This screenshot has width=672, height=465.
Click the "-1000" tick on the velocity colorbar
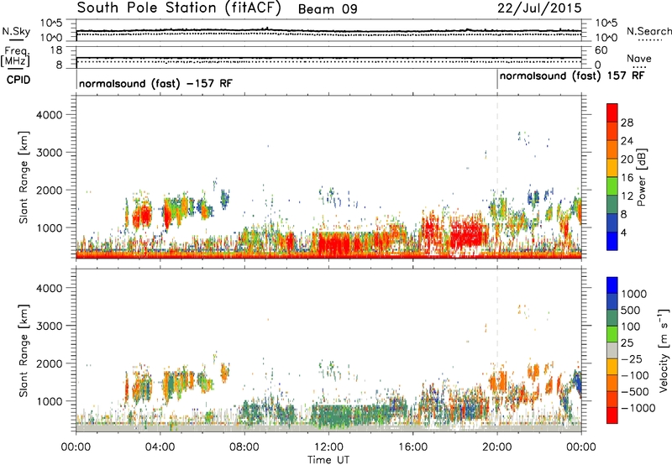point(638,408)
